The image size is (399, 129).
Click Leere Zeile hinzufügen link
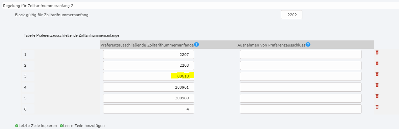pyautogui.click(x=84, y=126)
